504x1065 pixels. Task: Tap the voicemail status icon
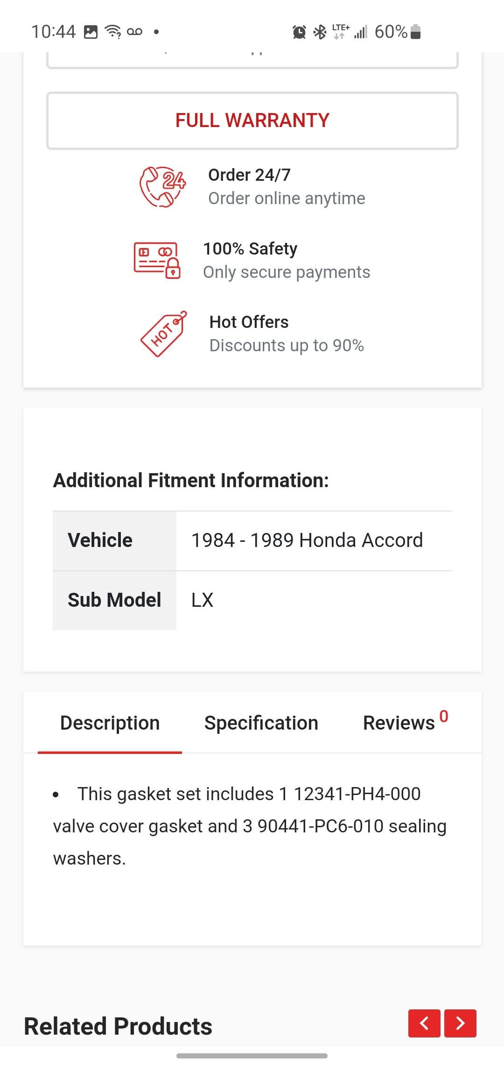coord(134,32)
